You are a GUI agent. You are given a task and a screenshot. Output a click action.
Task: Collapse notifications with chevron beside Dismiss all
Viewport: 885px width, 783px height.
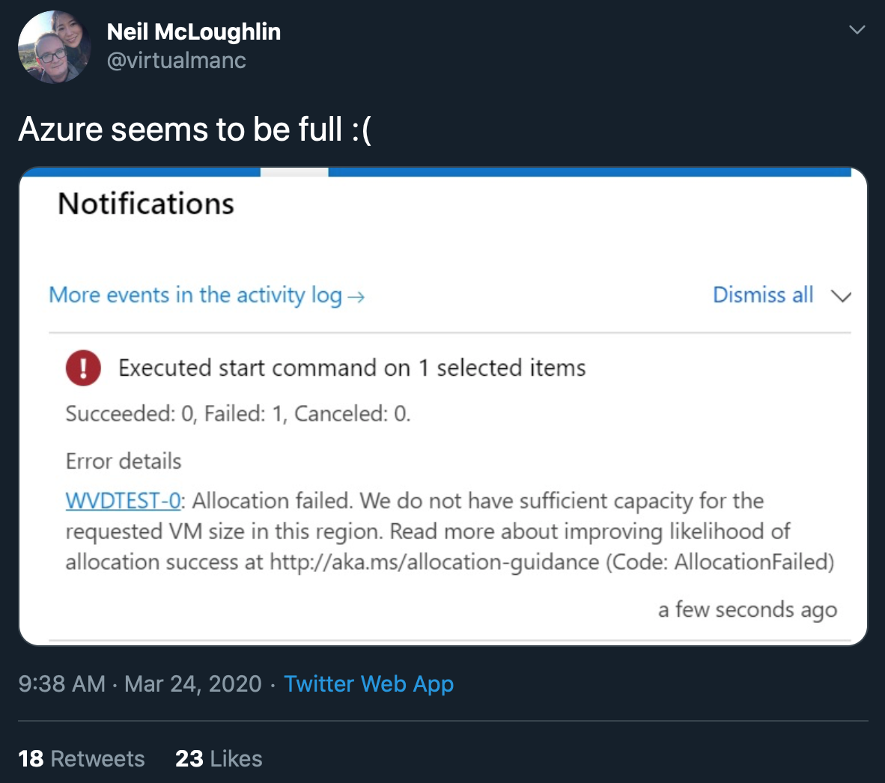(x=842, y=296)
